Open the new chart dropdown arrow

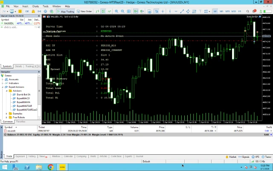click(8, 12)
